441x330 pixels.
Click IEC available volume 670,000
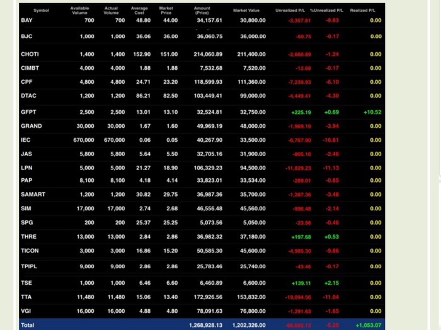pos(84,140)
